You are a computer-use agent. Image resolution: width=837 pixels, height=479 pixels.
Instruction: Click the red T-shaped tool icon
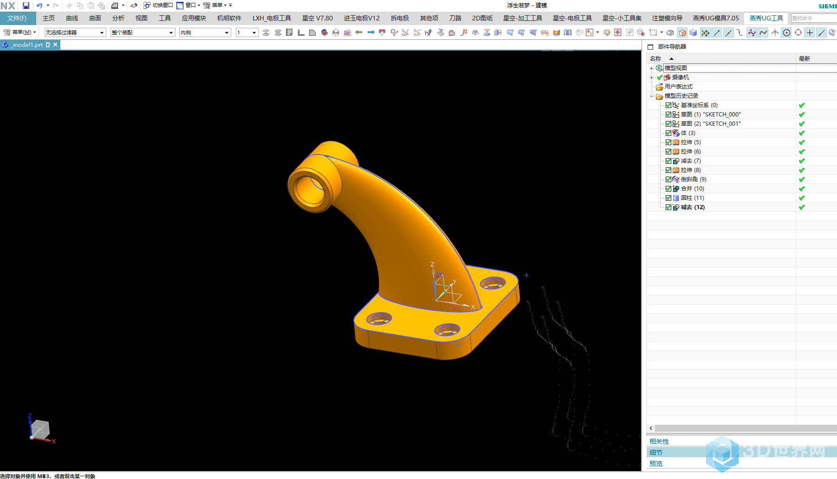click(x=382, y=32)
